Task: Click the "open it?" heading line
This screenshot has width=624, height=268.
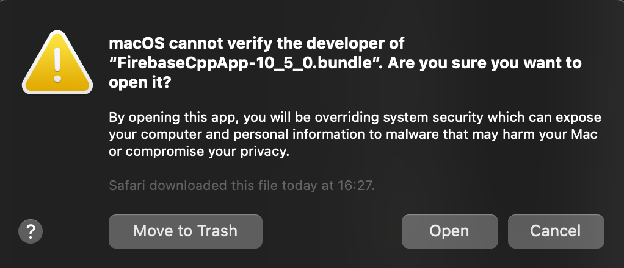Action: [x=140, y=84]
